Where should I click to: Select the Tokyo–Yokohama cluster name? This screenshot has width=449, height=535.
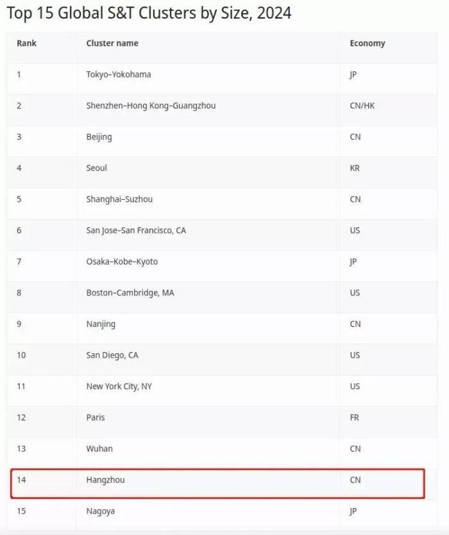119,75
